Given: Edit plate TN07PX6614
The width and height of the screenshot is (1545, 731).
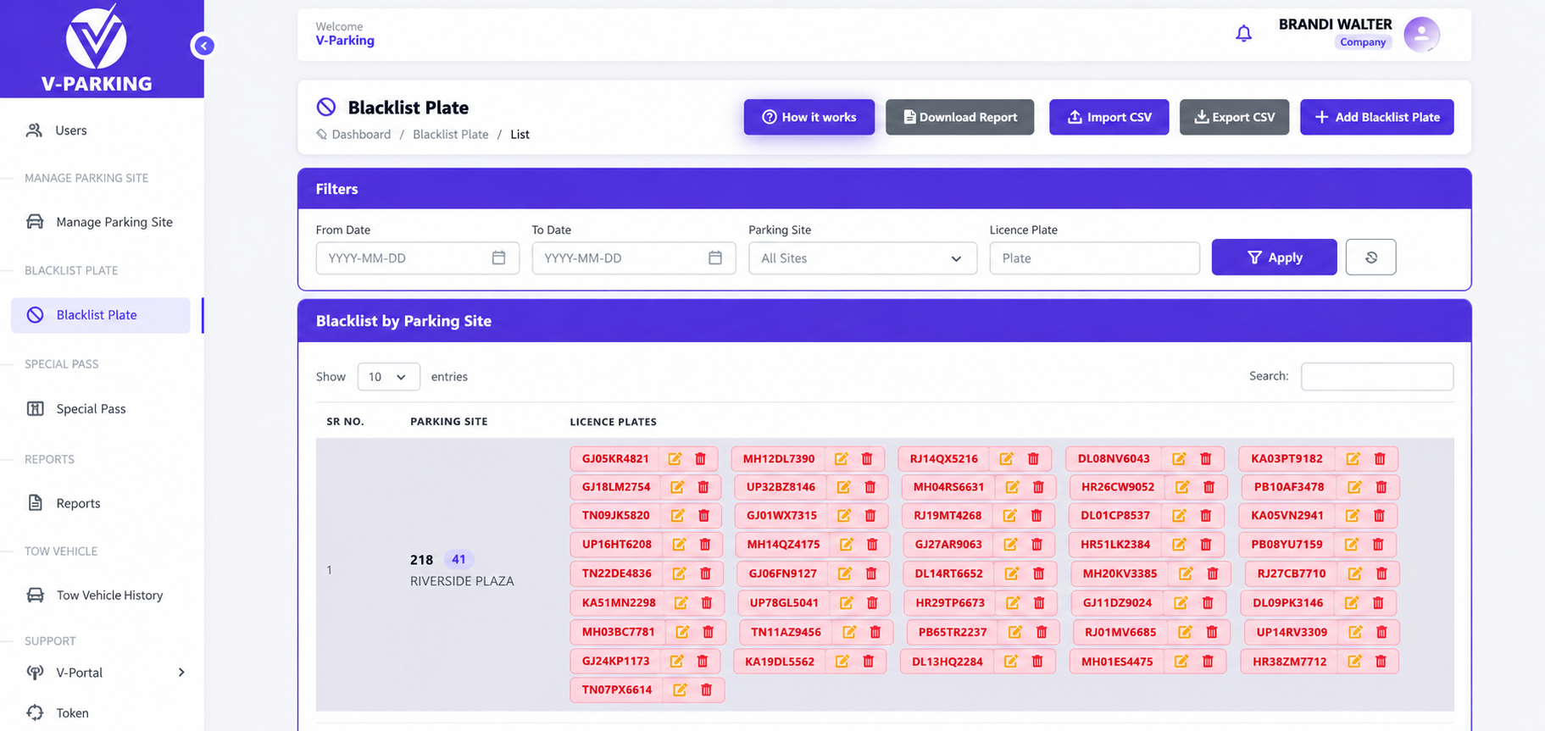Looking at the screenshot, I should pyautogui.click(x=680, y=690).
